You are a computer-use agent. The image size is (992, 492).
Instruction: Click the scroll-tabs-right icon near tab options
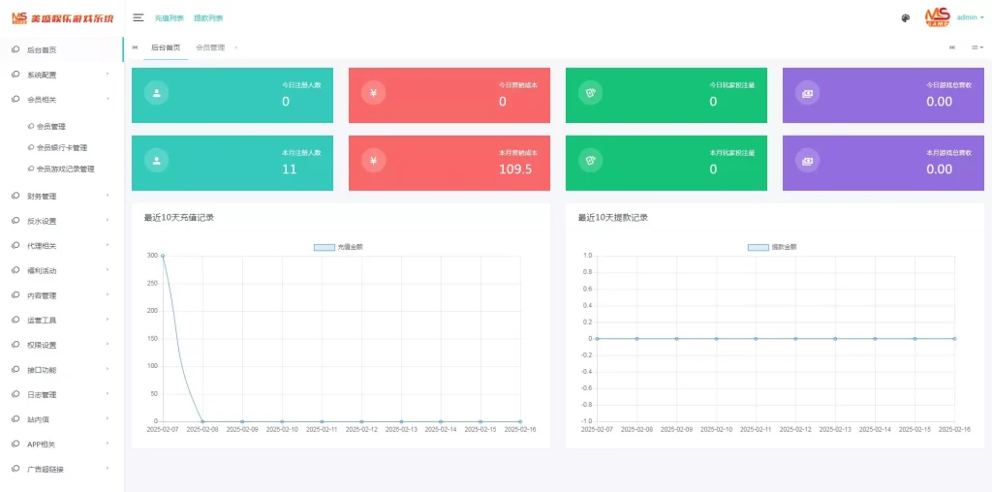[952, 46]
